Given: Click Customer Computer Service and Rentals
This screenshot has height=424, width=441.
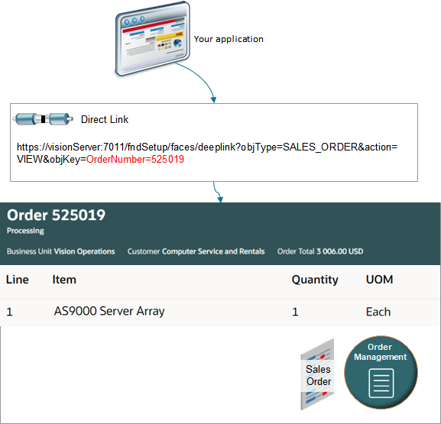Looking at the screenshot, I should click(196, 251).
